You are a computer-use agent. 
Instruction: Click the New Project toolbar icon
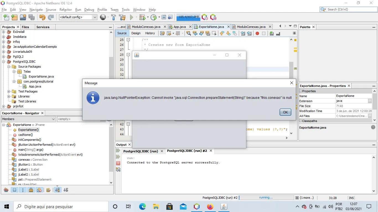(14, 17)
